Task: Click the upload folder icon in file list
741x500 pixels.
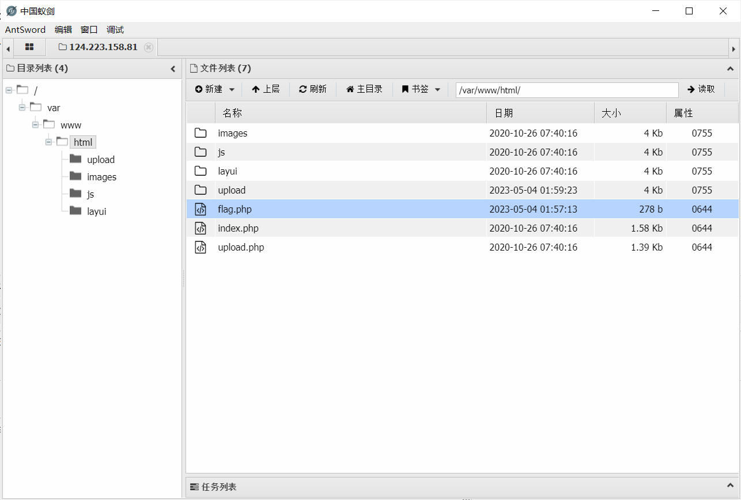Action: [x=201, y=190]
